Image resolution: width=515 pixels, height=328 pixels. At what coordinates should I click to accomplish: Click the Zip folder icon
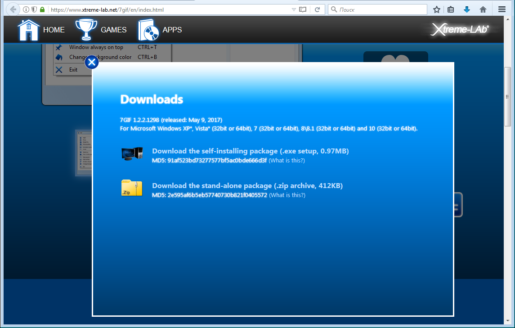(132, 189)
